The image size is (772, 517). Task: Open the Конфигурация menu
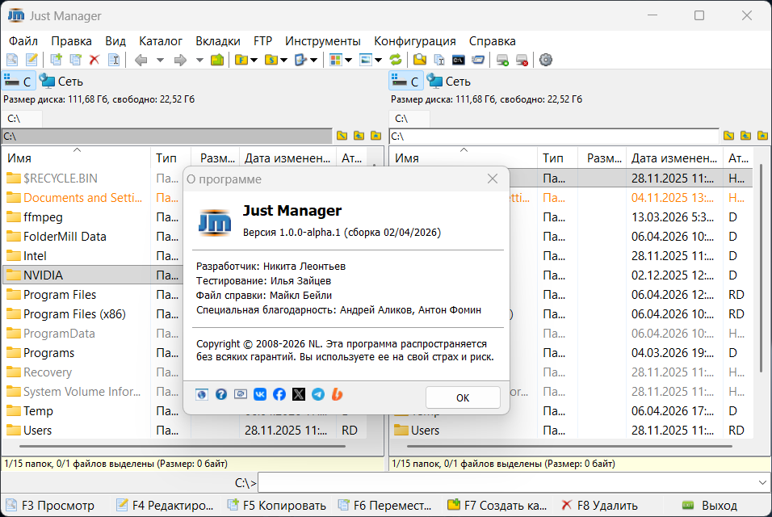tap(414, 41)
